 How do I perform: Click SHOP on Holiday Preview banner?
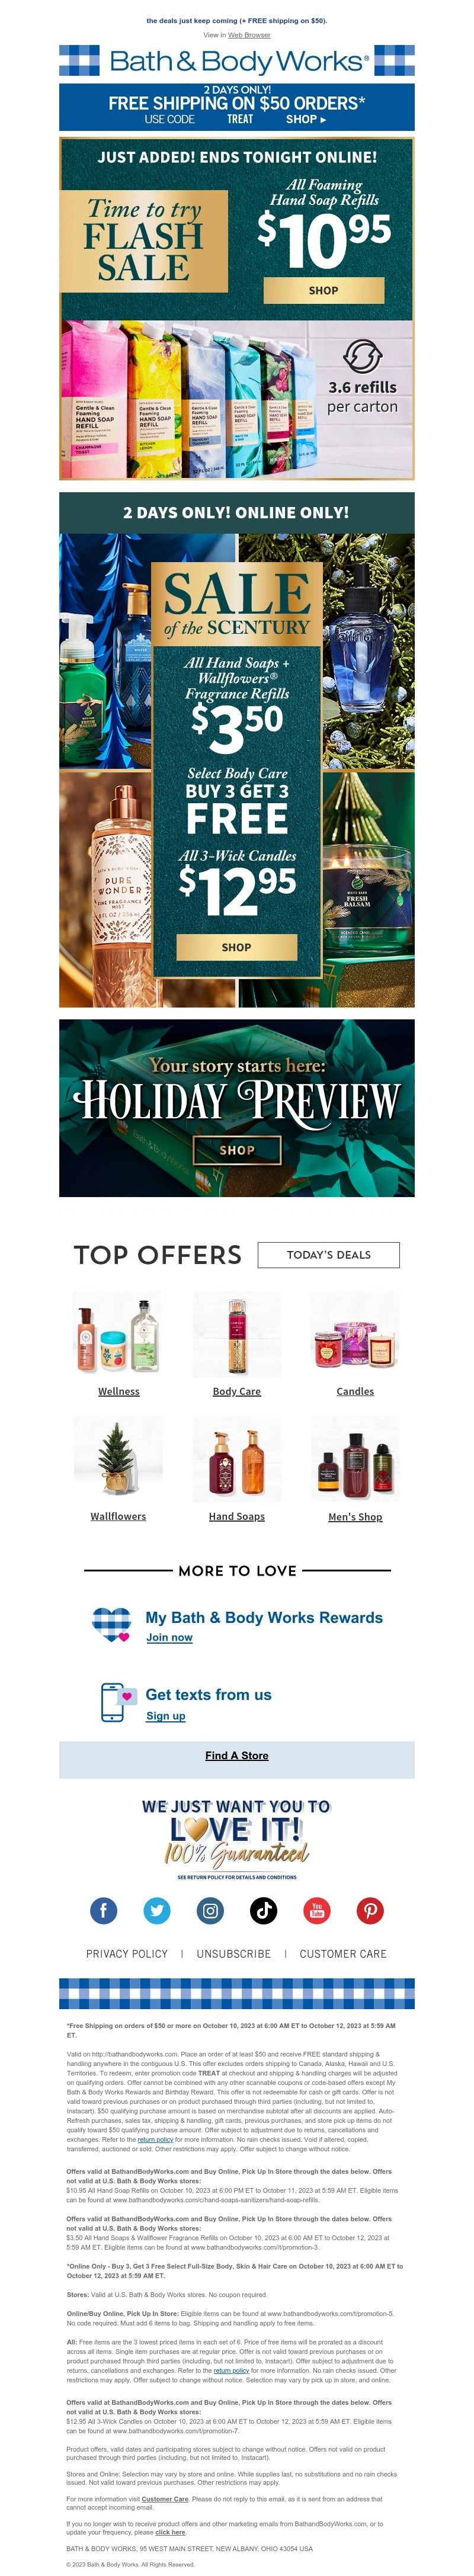pyautogui.click(x=237, y=1150)
